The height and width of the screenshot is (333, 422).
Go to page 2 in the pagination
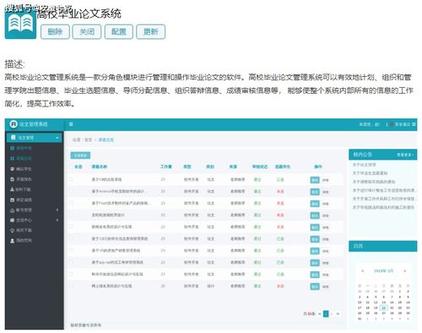tap(332, 314)
